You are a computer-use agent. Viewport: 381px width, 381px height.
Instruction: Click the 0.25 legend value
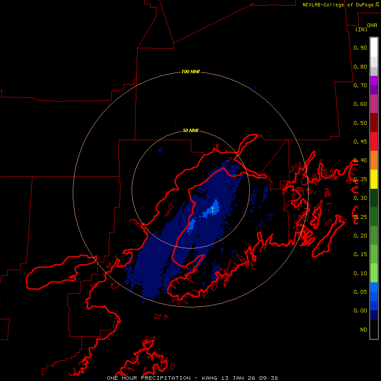[x=360, y=217]
